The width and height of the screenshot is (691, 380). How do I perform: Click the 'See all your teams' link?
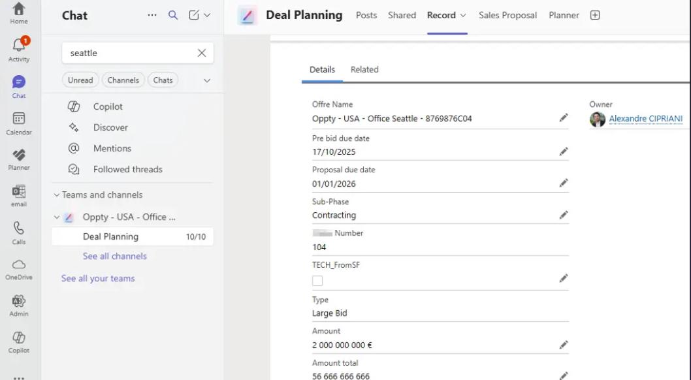tap(98, 278)
